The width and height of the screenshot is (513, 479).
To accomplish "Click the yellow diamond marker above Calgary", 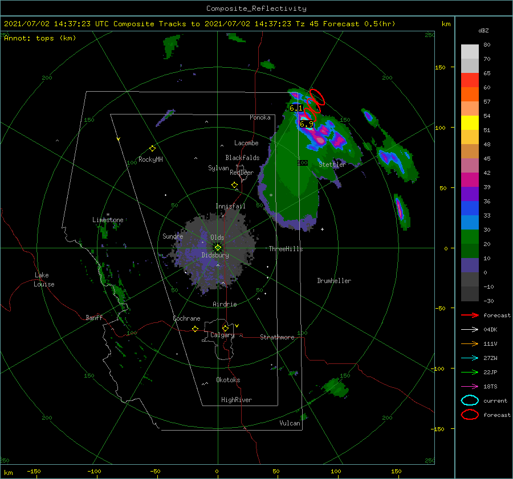I will click(225, 328).
